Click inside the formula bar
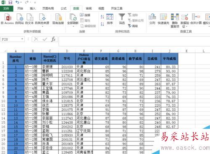 [x=134, y=41]
